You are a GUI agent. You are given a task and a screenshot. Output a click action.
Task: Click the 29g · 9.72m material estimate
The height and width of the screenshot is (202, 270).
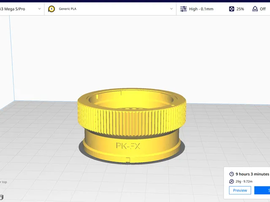click(x=244, y=181)
